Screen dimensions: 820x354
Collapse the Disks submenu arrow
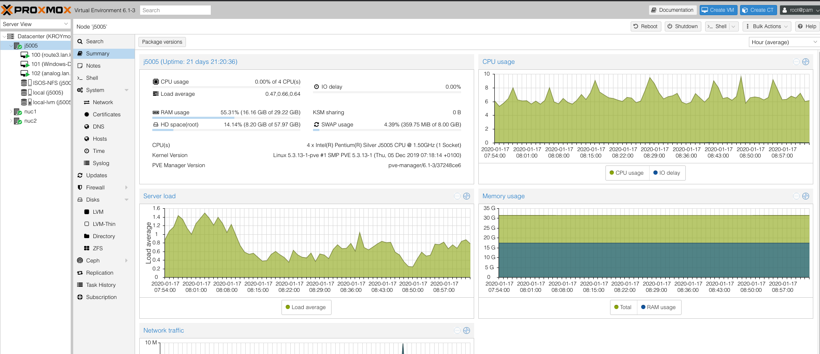[x=127, y=200]
